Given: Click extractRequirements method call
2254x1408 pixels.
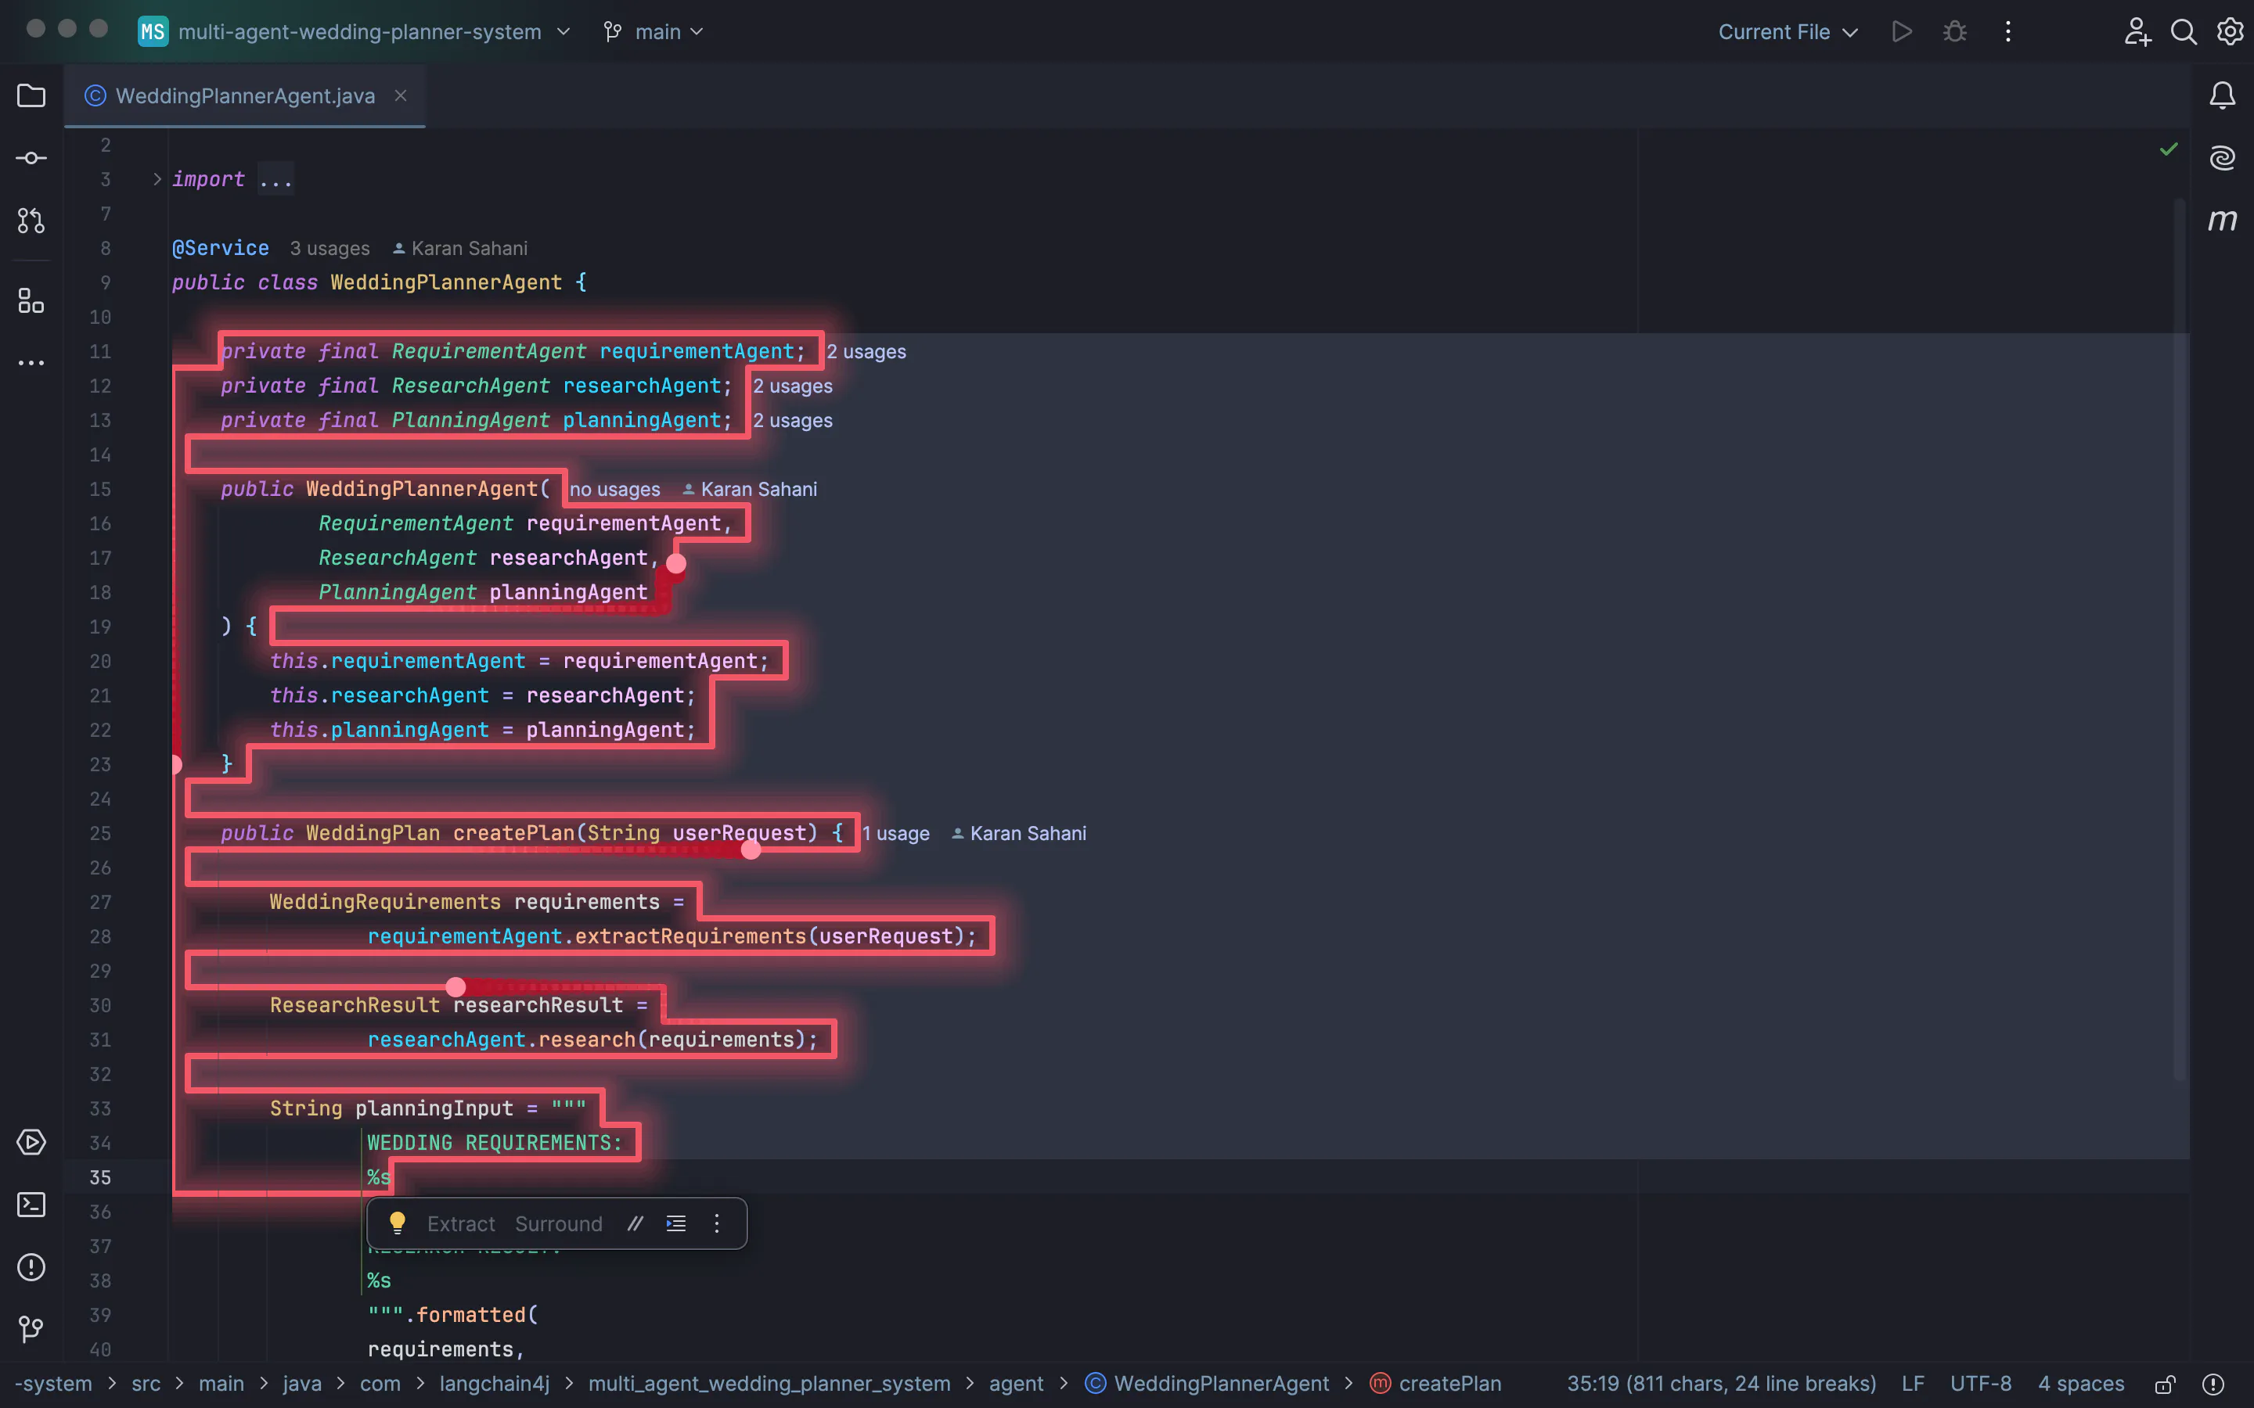Looking at the screenshot, I should pyautogui.click(x=690, y=937).
